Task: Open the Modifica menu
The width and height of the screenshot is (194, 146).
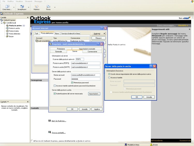Action: tap(10, 1)
